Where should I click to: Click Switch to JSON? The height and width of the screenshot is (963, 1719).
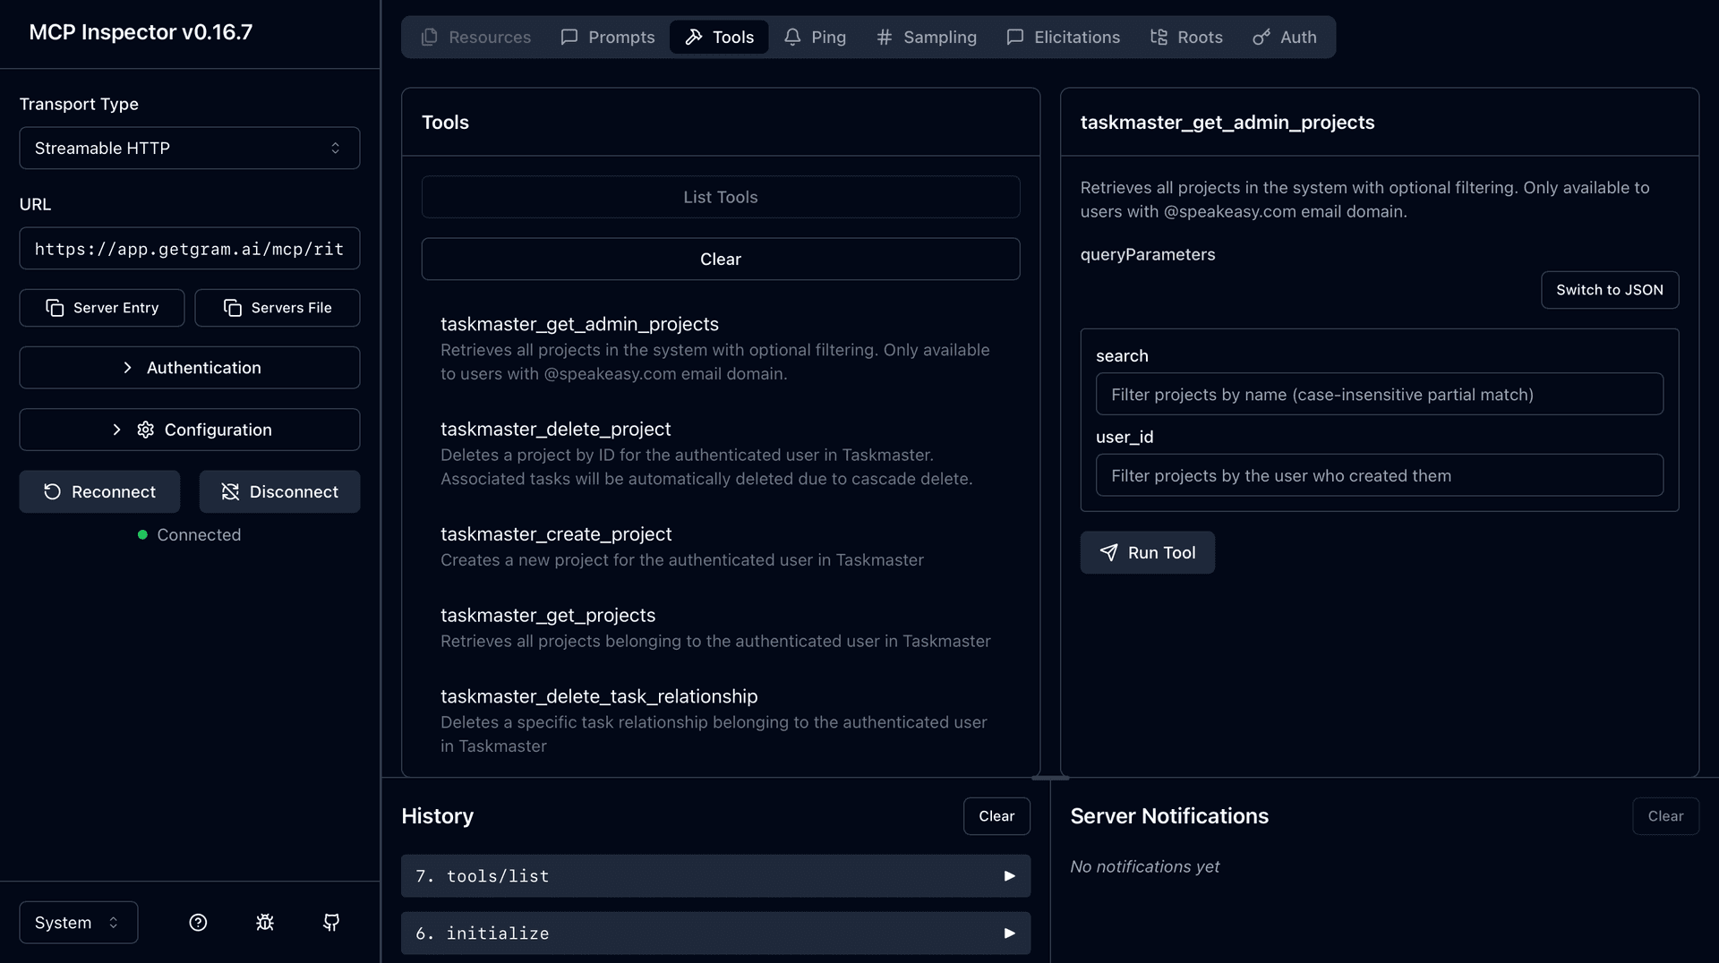[x=1609, y=290]
